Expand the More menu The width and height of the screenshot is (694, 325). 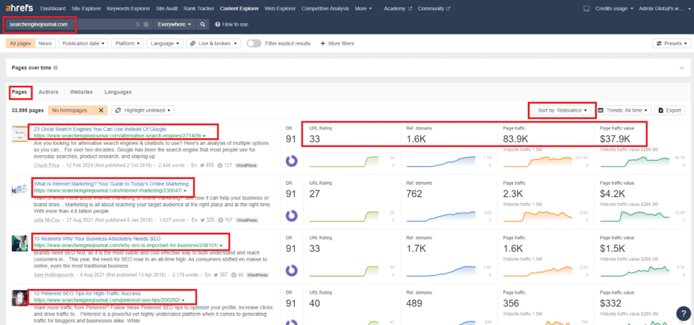pos(363,8)
